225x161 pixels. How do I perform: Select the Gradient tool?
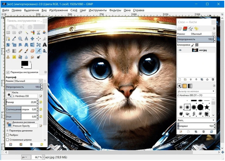click(x=14, y=51)
